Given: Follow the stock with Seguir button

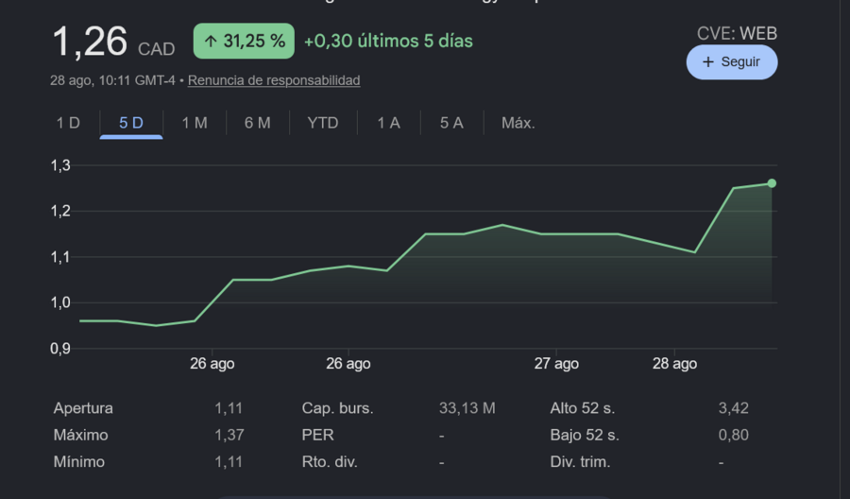Looking at the screenshot, I should click(732, 62).
